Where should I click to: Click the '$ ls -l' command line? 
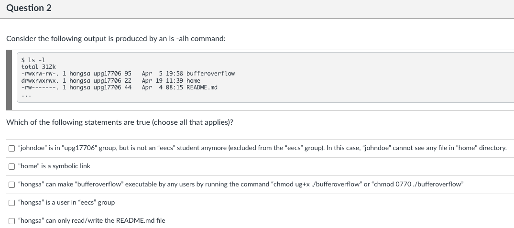tap(33, 60)
